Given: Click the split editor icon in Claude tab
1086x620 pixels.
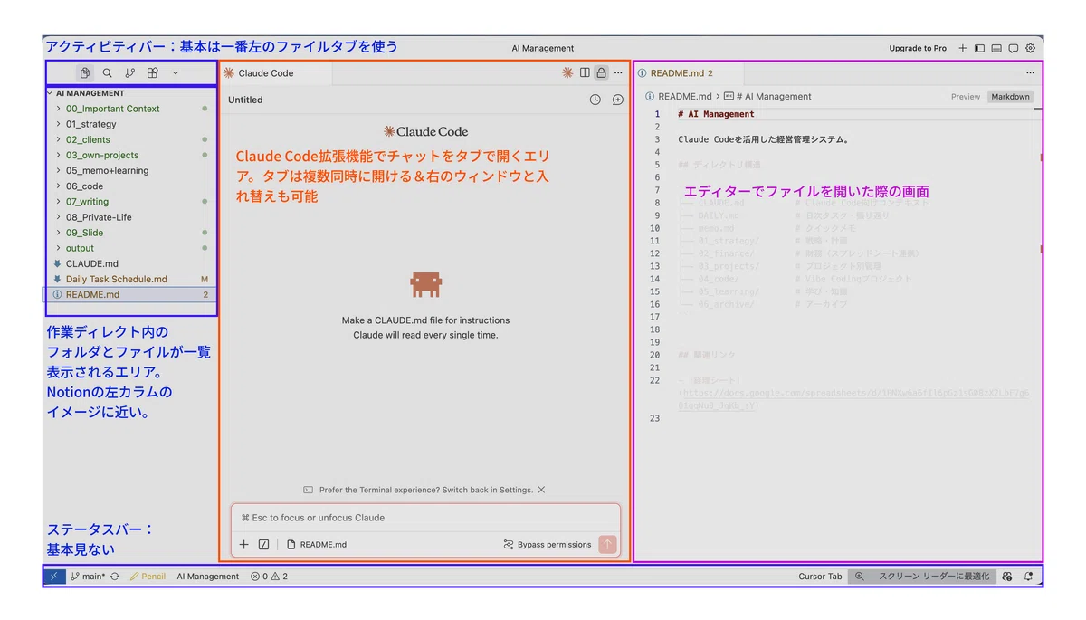Looking at the screenshot, I should pos(585,73).
